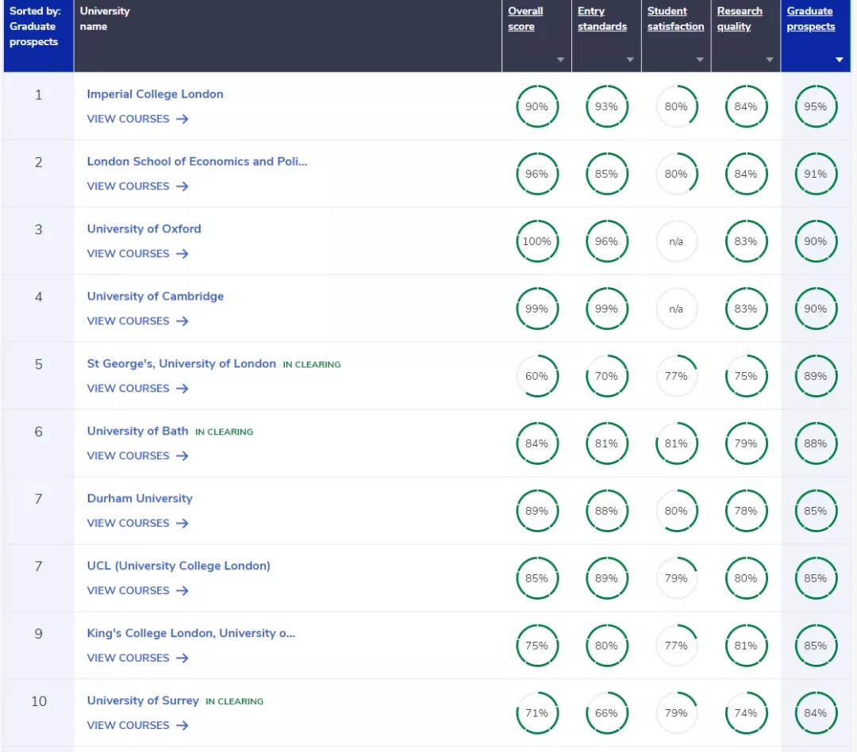The width and height of the screenshot is (857, 752).
Task: Click the arrow icon in the Durham University row
Action: coord(182,523)
